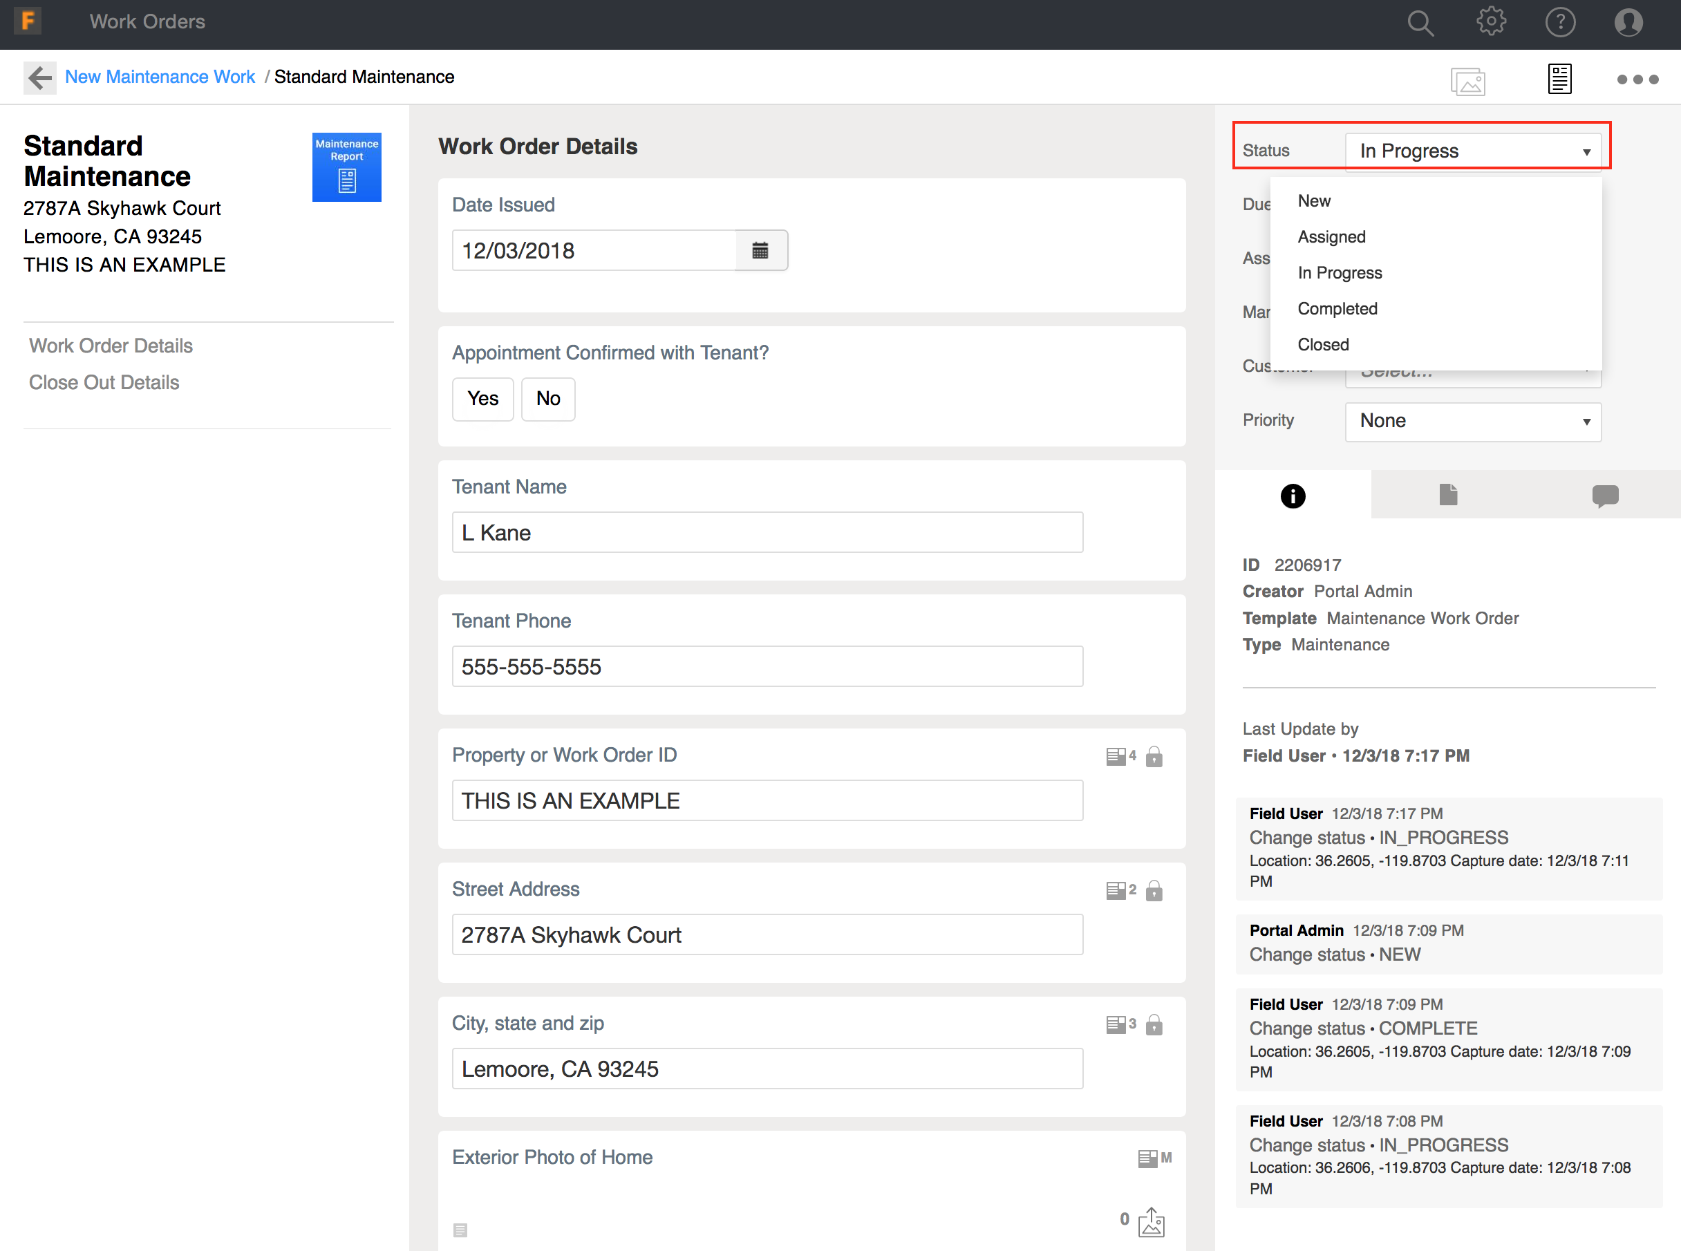Viewport: 1681px width, 1251px height.
Task: Open the three-dot more options menu
Action: click(x=1637, y=79)
